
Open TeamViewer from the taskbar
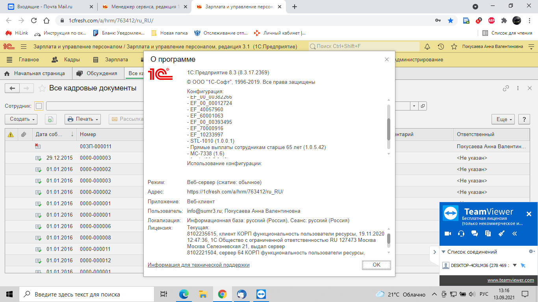[261, 294]
